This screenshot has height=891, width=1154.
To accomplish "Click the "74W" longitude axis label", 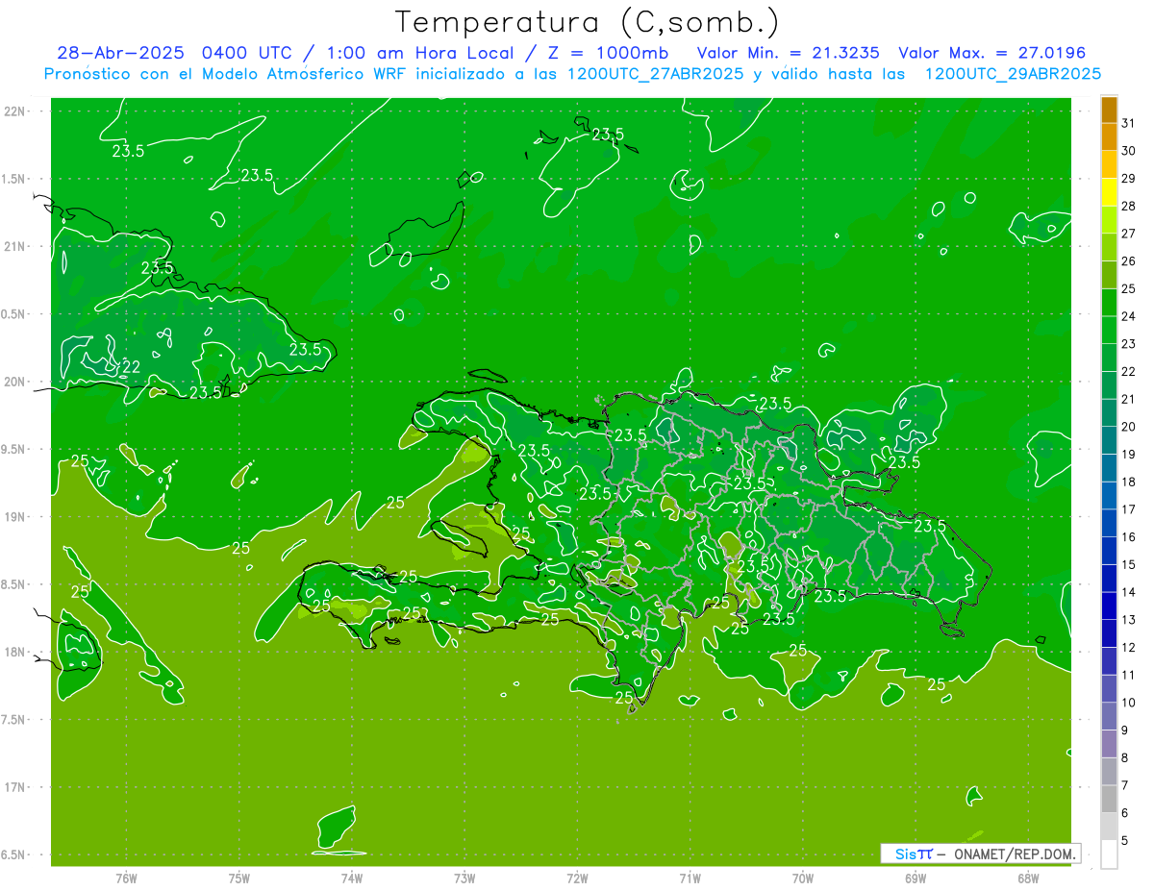I will (352, 878).
